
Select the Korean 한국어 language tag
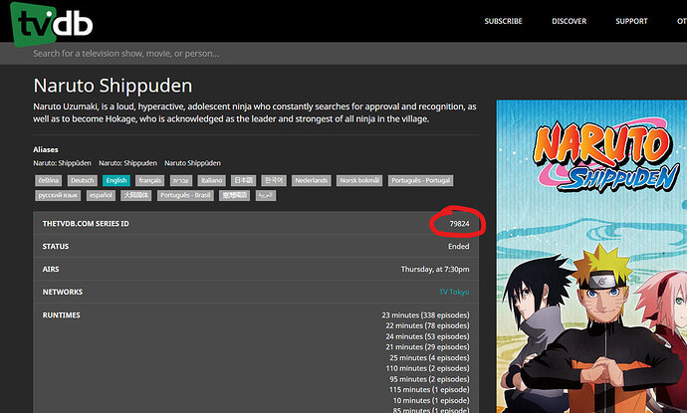(274, 180)
